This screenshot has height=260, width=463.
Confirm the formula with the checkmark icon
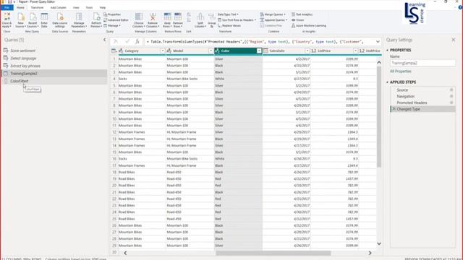click(127, 42)
